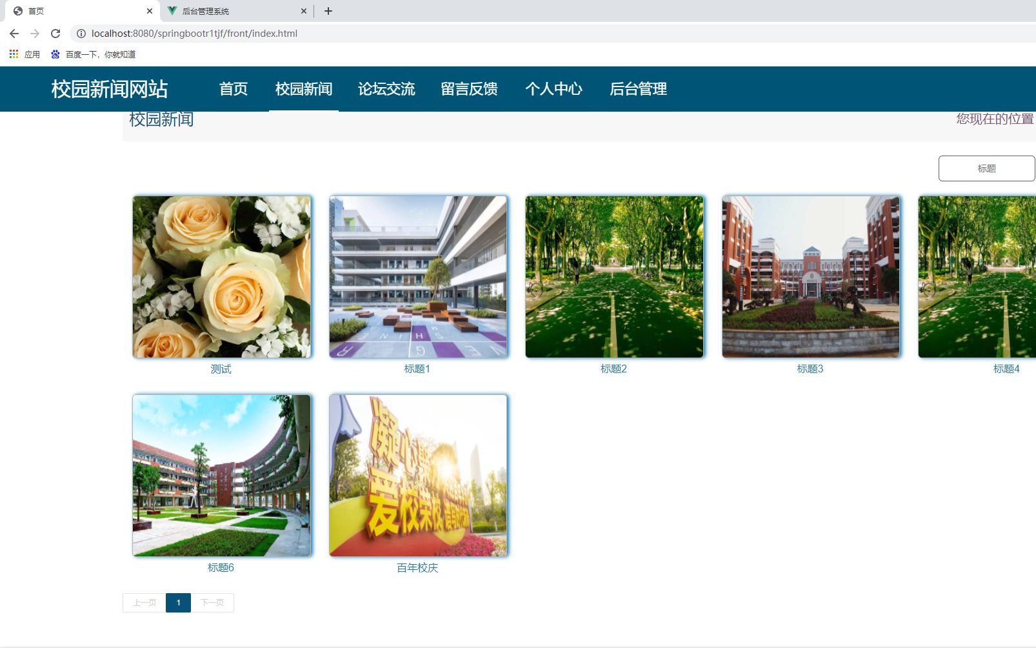Open 留言反馈 in the navigation bar
Screen dimensions: 1036x648
[x=469, y=89]
